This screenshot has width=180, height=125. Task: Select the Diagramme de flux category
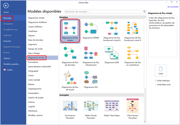36,58
